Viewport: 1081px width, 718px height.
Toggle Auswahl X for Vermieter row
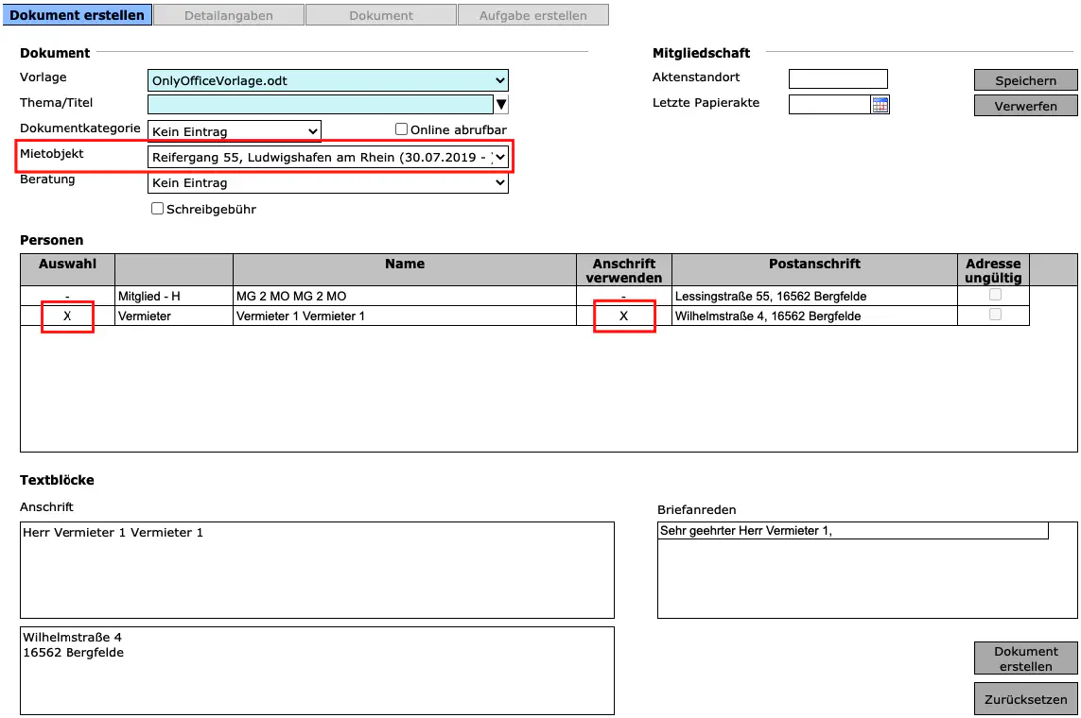click(x=67, y=316)
